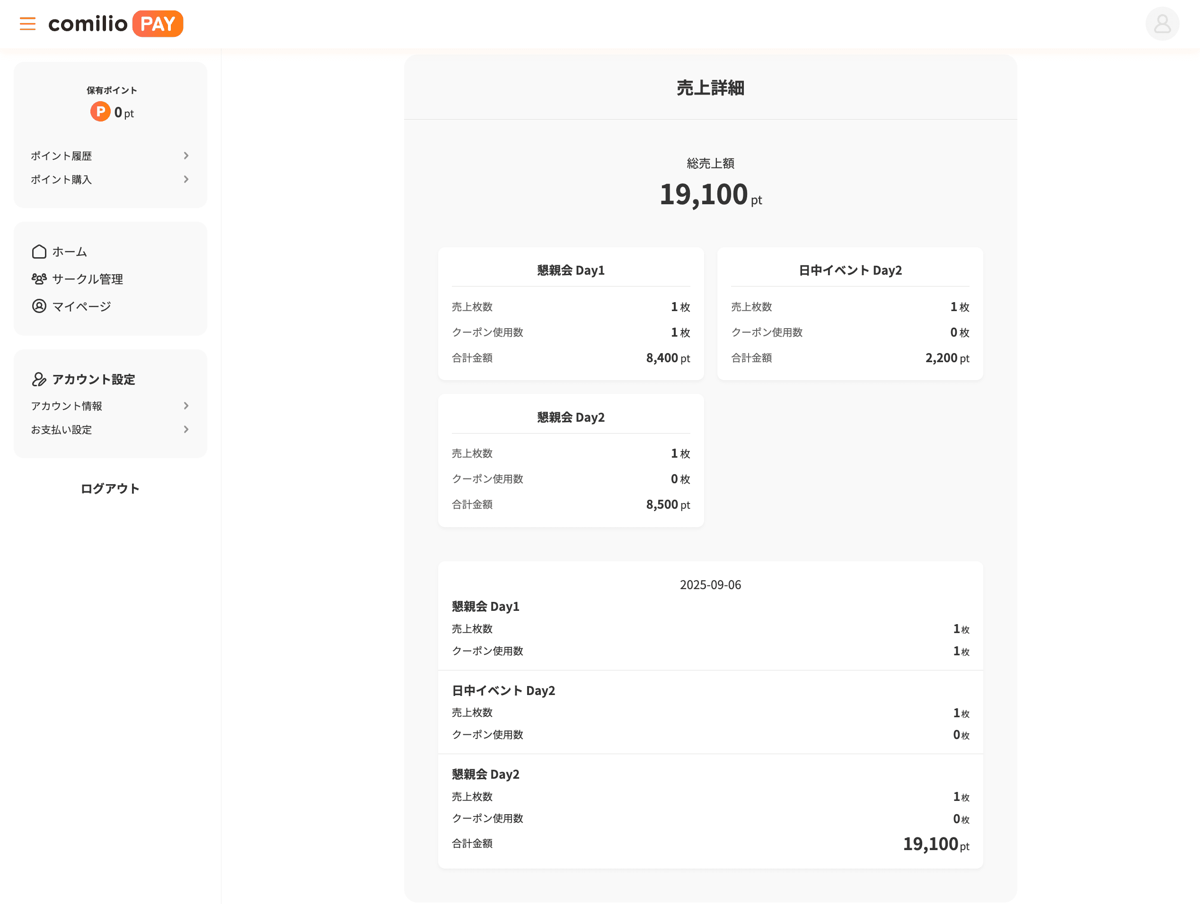Click the サークル管理 group icon

[x=38, y=278]
